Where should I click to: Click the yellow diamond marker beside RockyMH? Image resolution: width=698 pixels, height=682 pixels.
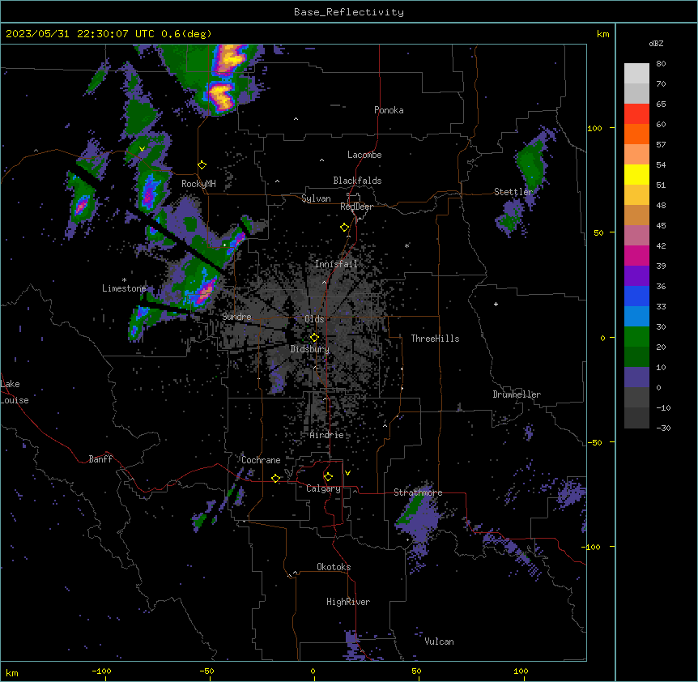[202, 165]
